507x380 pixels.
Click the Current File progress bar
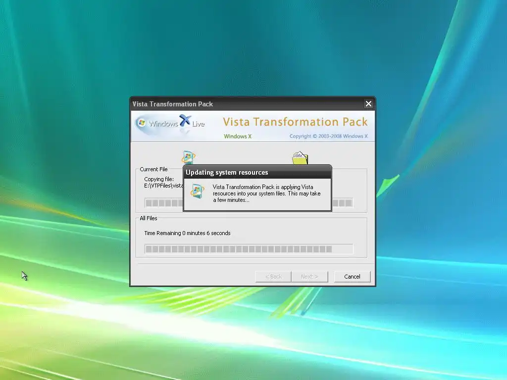[249, 203]
